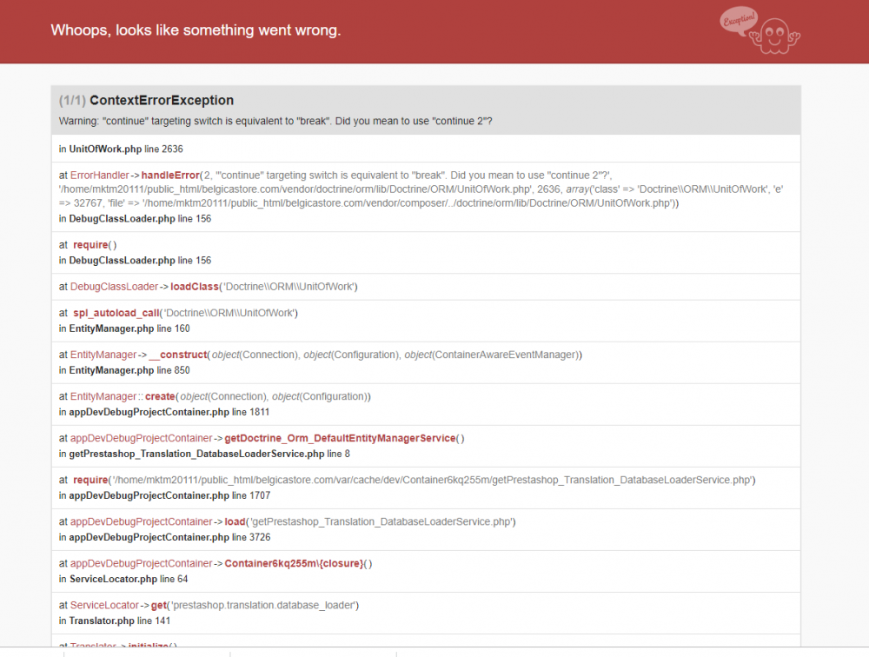Click the require link with Container6kq255m path

point(90,480)
